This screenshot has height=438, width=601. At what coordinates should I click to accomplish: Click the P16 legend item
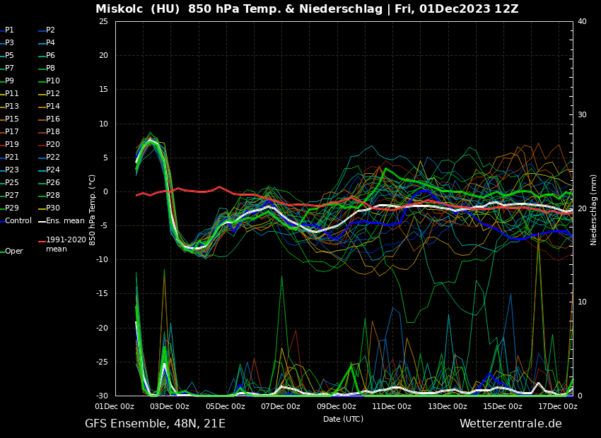53,119
